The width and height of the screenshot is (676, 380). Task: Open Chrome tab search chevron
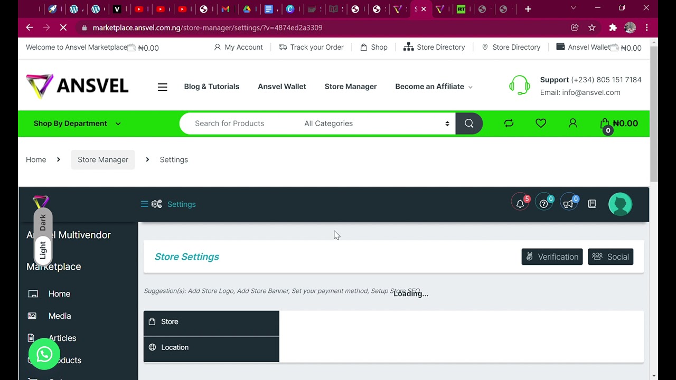pyautogui.click(x=574, y=8)
